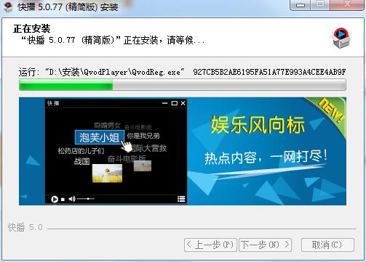366x262 pixels.
Task: Click the new! corner ribbon on the banner
Action: pyautogui.click(x=330, y=111)
